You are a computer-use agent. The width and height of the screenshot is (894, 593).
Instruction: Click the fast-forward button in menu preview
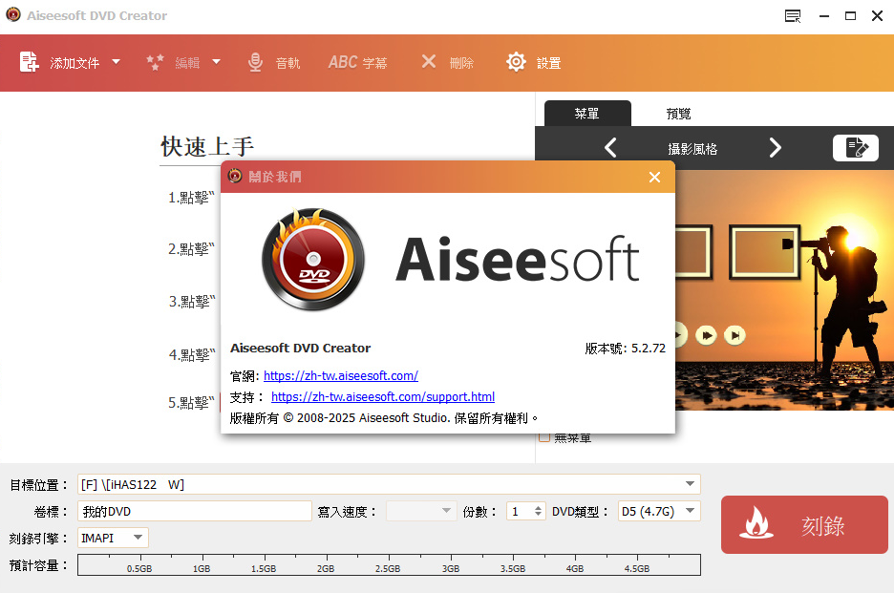tap(707, 335)
